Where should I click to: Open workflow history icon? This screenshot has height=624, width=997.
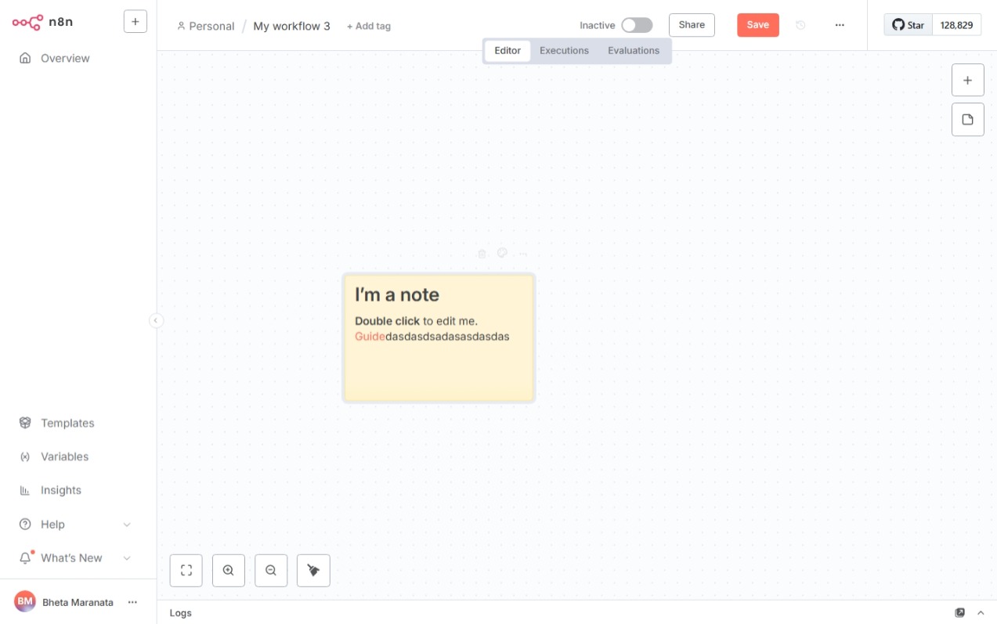(800, 25)
